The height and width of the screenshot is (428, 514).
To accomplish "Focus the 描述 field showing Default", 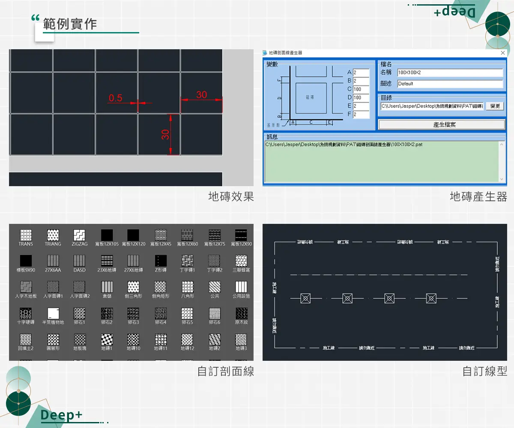I will point(449,84).
